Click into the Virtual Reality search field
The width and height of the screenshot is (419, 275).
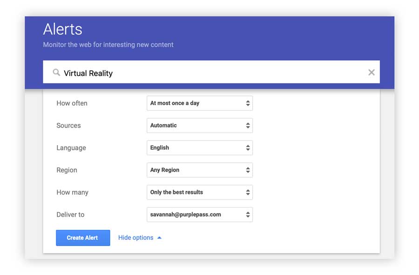click(211, 72)
